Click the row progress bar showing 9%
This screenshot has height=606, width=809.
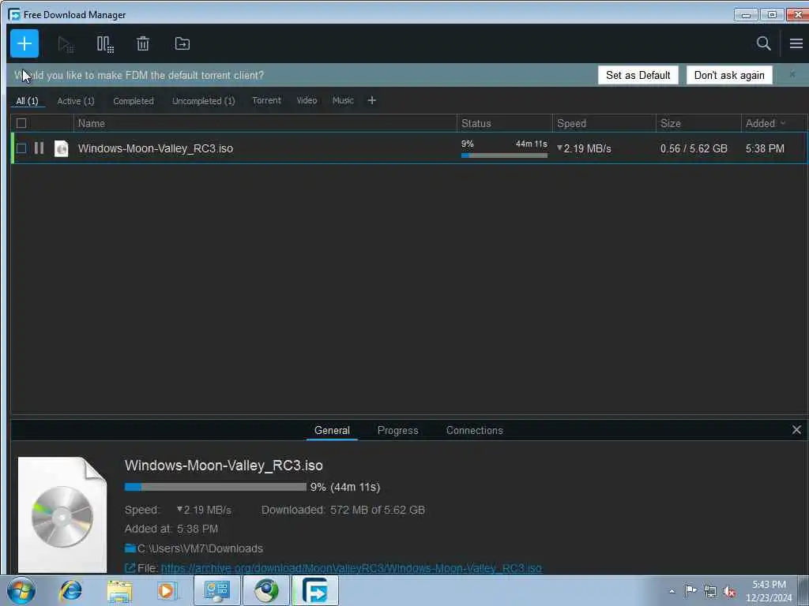click(x=504, y=155)
